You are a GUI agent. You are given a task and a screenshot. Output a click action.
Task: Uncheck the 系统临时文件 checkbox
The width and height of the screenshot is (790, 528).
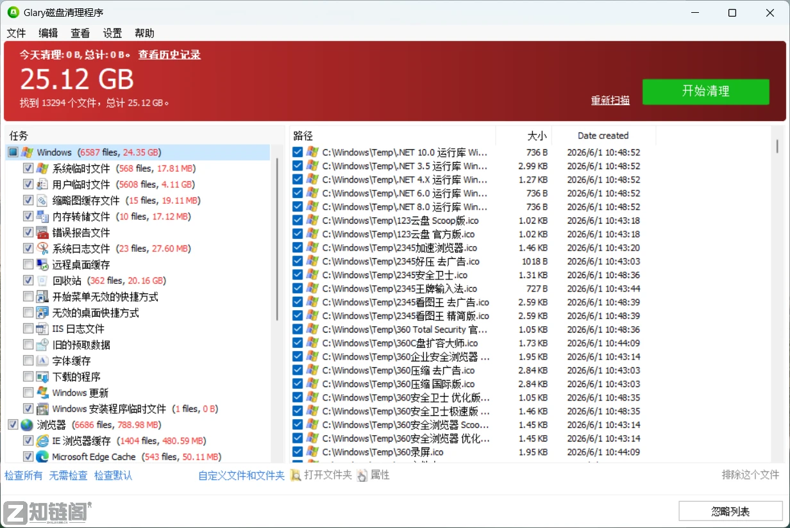tap(28, 169)
